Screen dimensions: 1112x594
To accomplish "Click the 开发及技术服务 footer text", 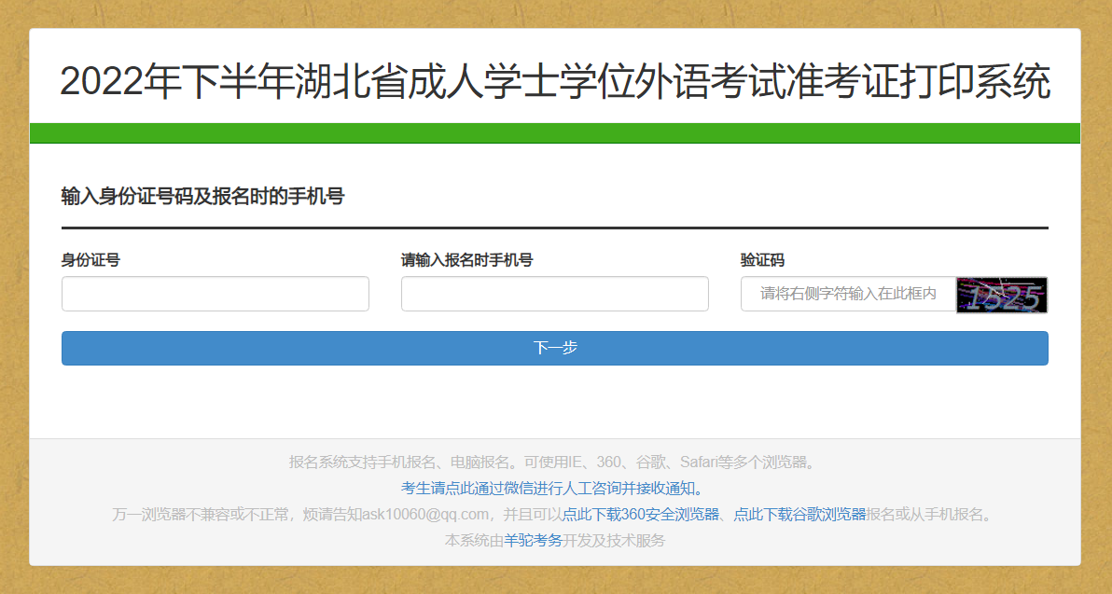I will (x=613, y=540).
